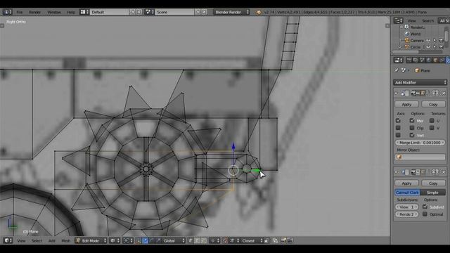Image resolution: width=450 pixels, height=253 pixels.
Task: Open the Help menu
Action: click(70, 12)
